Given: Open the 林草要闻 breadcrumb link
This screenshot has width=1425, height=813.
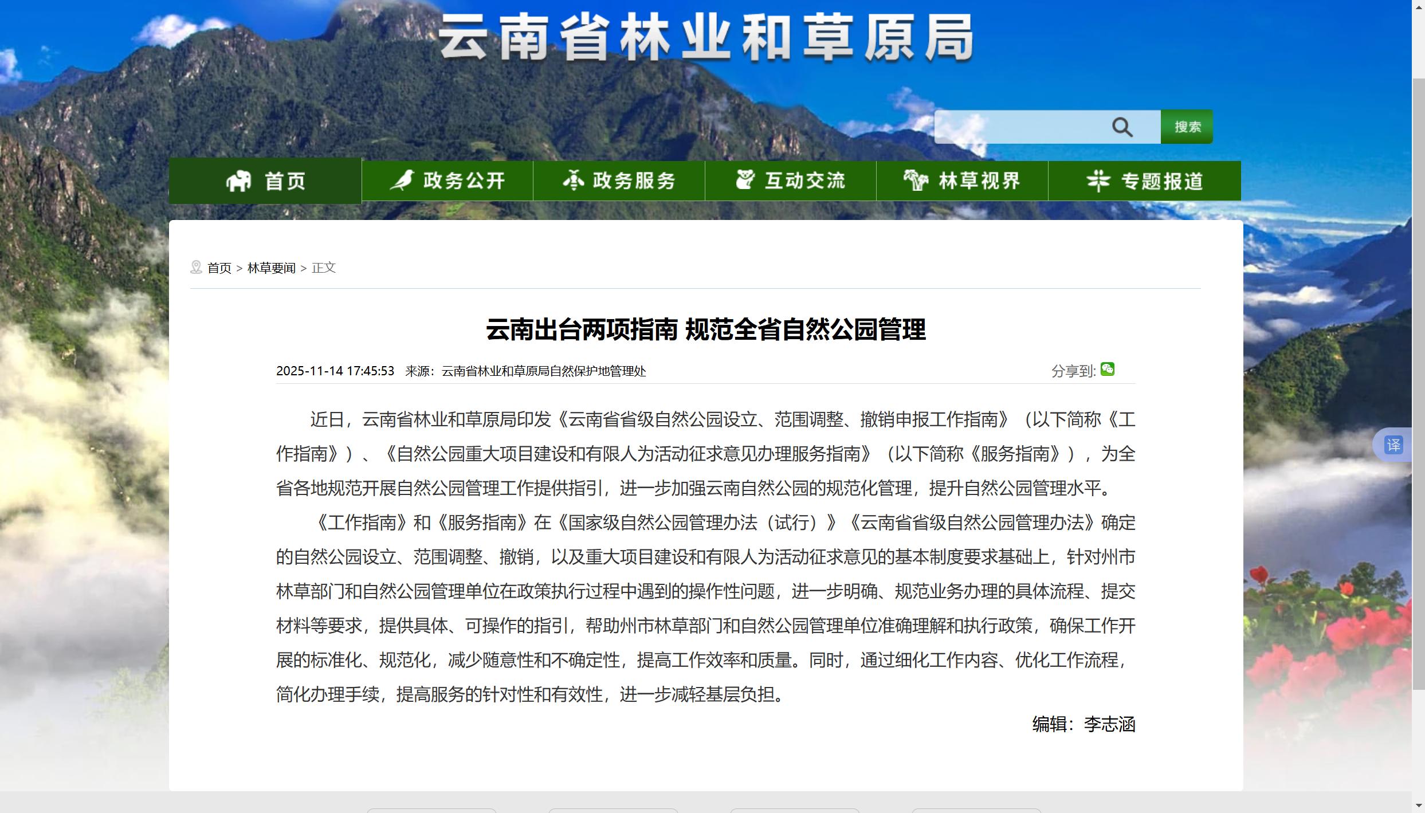Looking at the screenshot, I should coord(271,268).
